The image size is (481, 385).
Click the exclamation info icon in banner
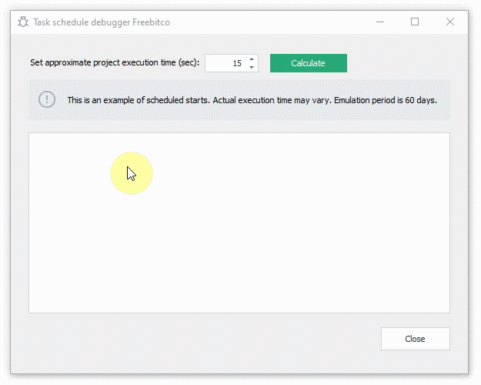47,99
